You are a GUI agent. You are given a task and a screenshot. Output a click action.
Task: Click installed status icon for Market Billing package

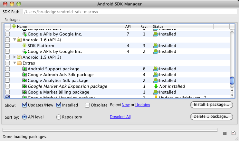pyautogui.click(x=156, y=92)
